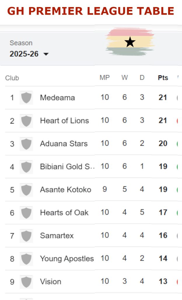
Task: Click the W column header
Action: [x=125, y=78]
